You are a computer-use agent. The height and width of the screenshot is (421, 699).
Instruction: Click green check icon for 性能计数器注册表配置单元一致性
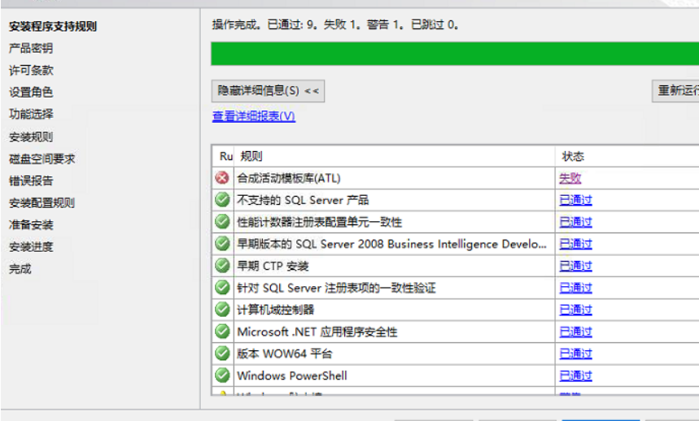point(222,222)
